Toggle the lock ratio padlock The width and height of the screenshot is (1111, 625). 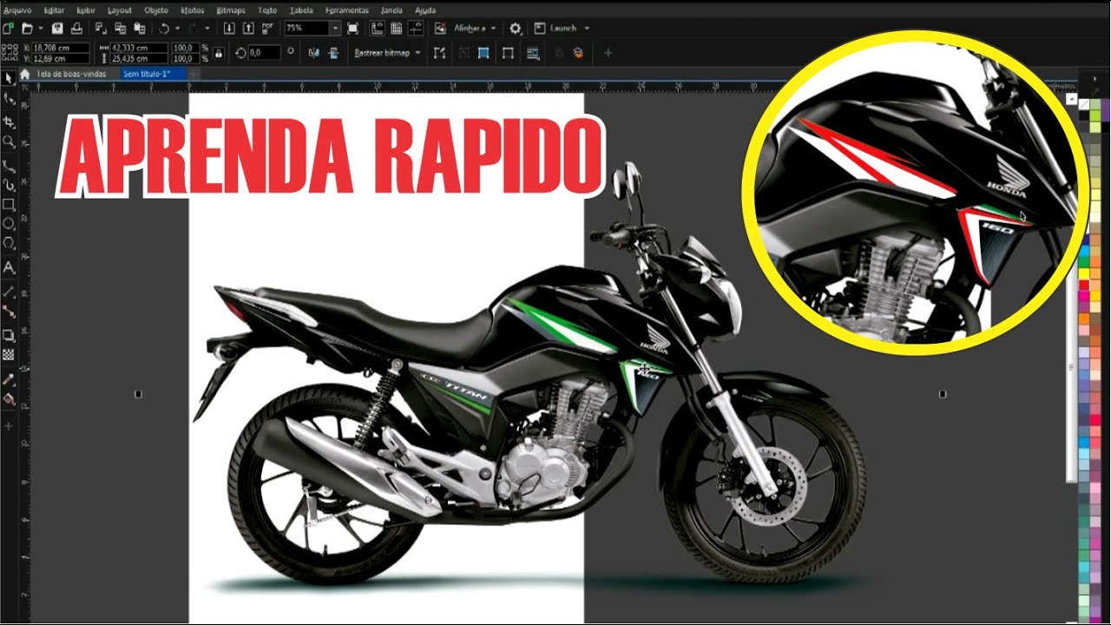pyautogui.click(x=218, y=52)
